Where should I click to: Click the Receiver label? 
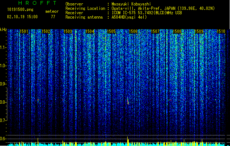click(x=74, y=13)
